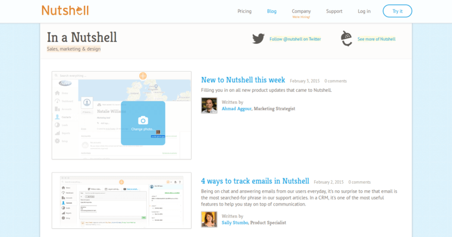Go to the Blog page
Image resolution: width=452 pixels, height=237 pixels.
click(x=272, y=11)
